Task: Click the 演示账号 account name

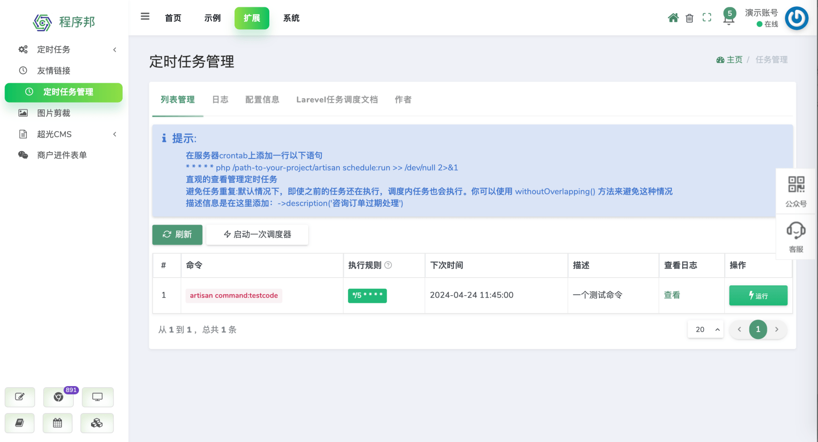Action: (x=762, y=13)
